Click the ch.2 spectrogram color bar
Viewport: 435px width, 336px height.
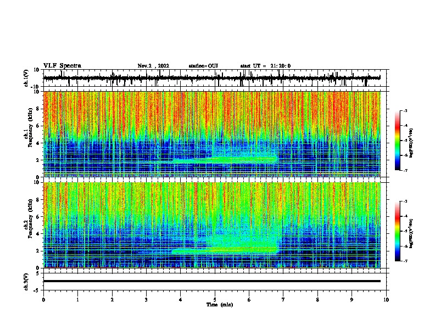[x=397, y=231]
